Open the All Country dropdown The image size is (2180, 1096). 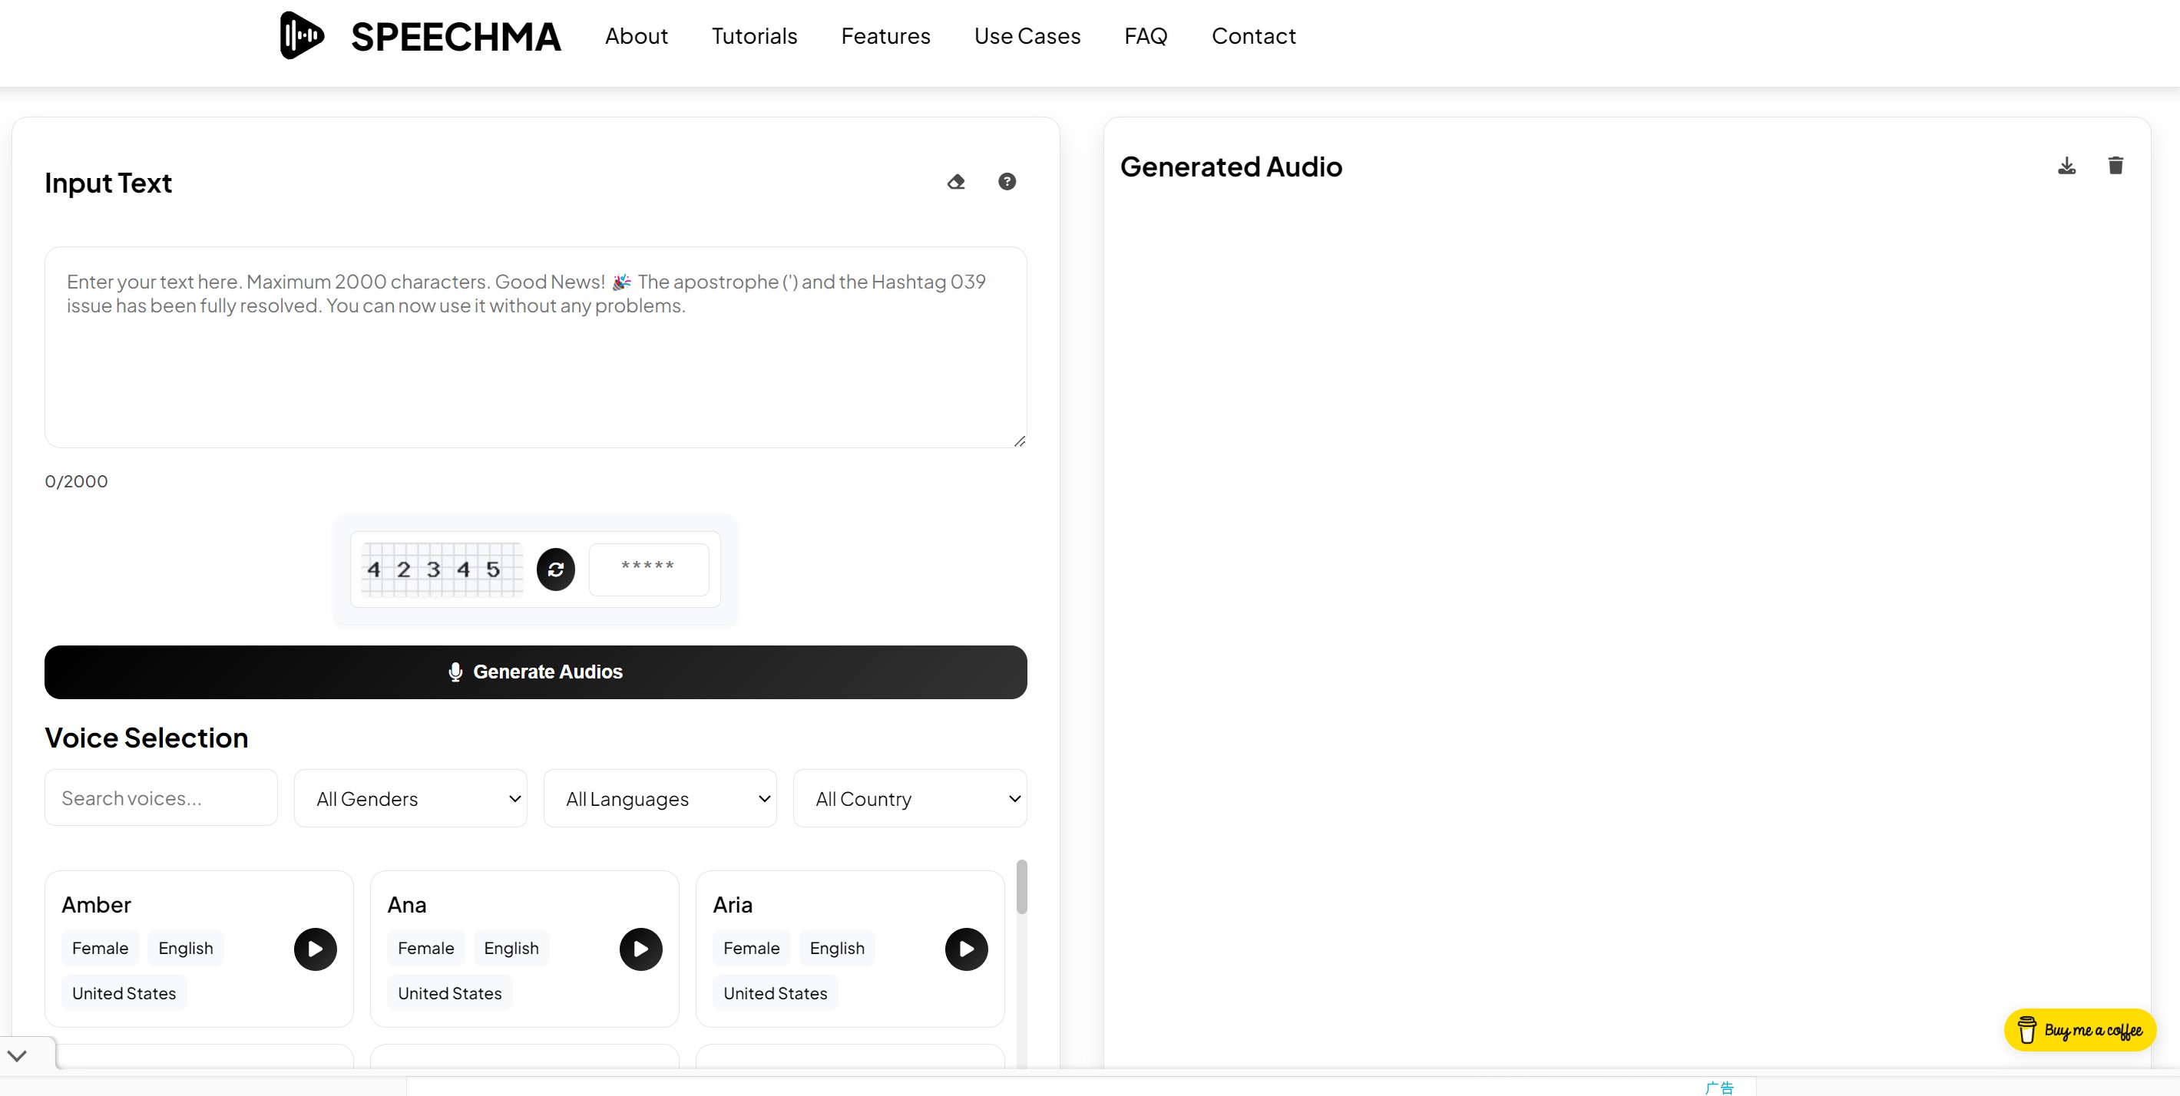[x=910, y=798]
